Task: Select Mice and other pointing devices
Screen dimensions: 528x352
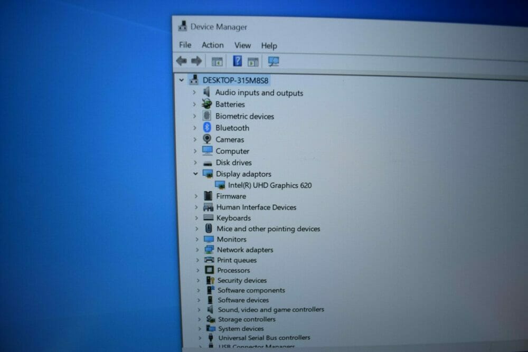Action: pos(268,229)
